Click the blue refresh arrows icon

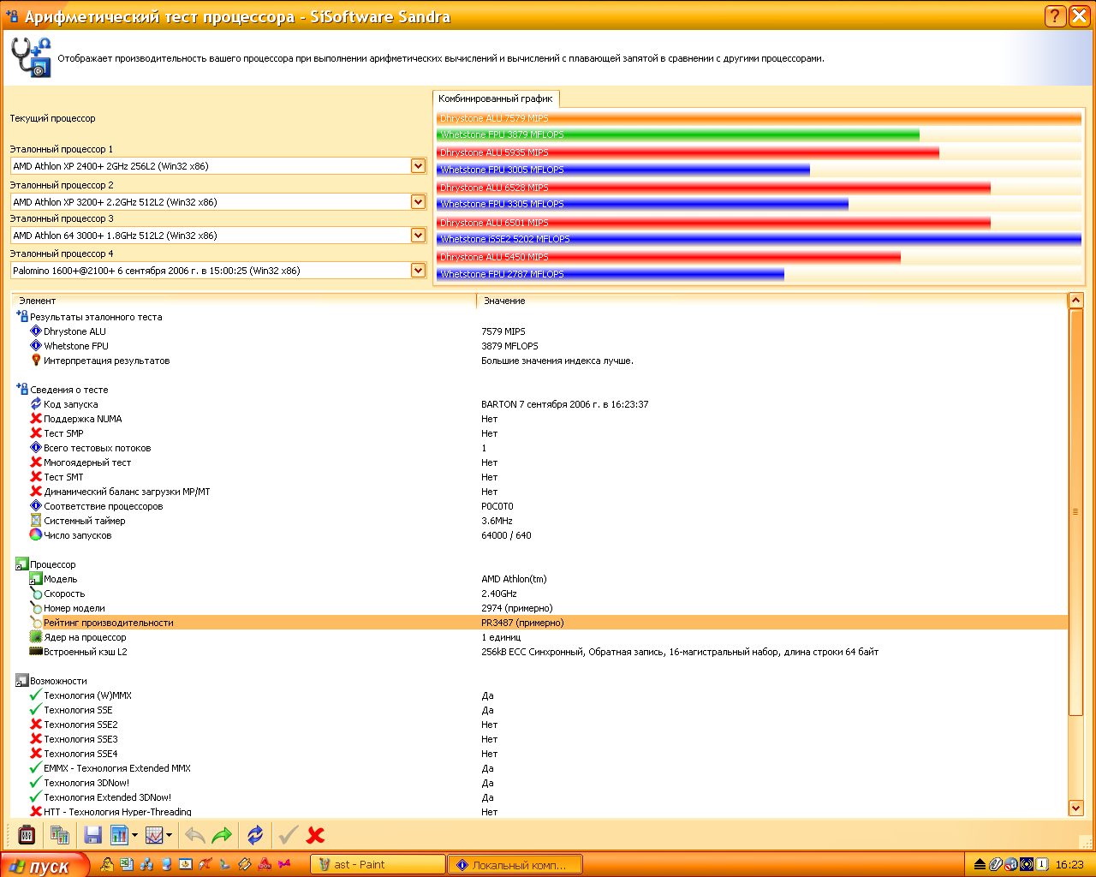[255, 835]
